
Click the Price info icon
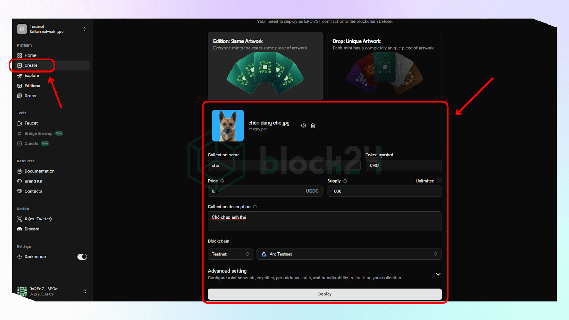(222, 181)
